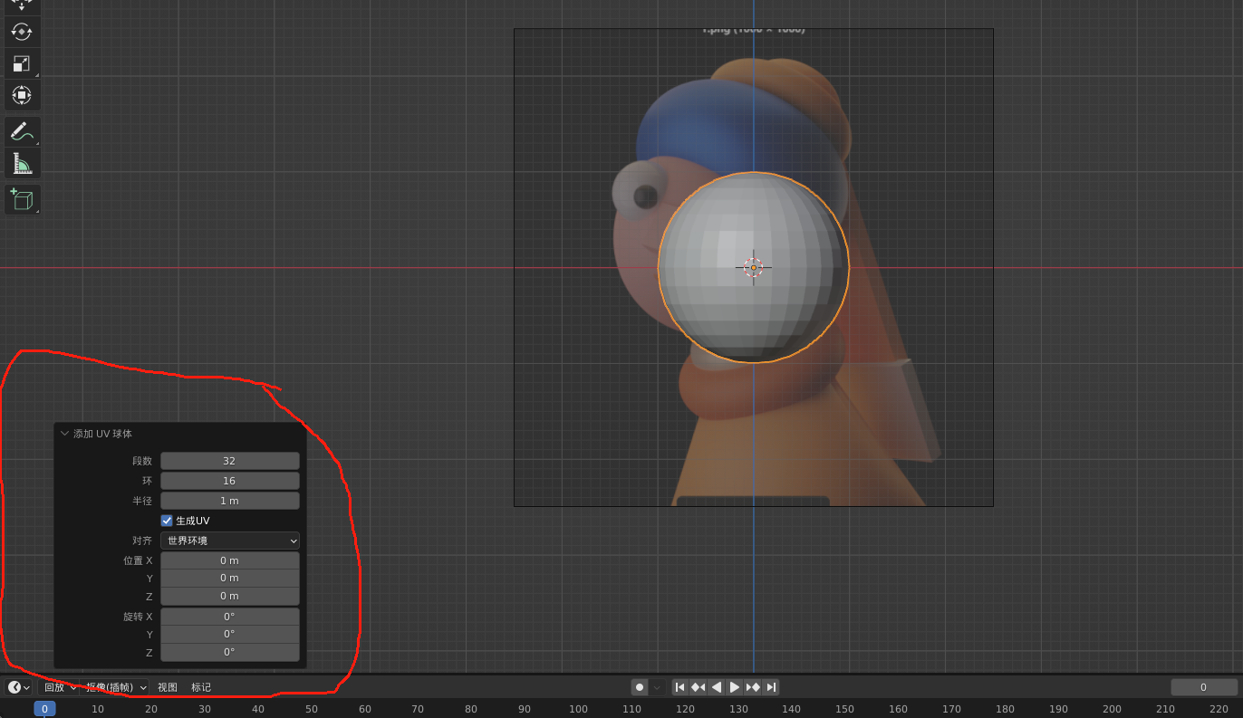Select the Scale tool
Image resolution: width=1243 pixels, height=718 pixels.
[22, 63]
